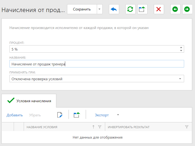Screen dimensions: 195x146
Task: Click the edit document pencil icon
Action: [60, 115]
